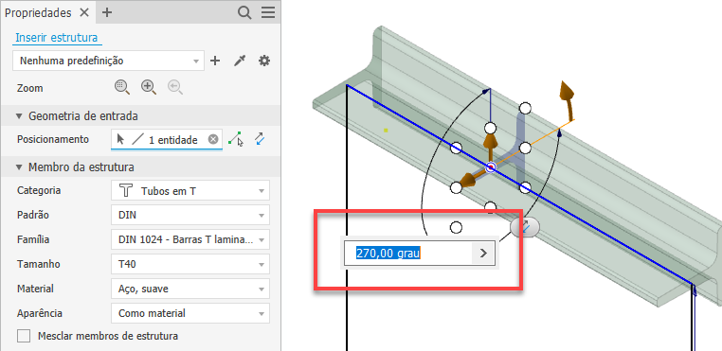
Task: Open the Categoria Tubos em T dropdown
Action: click(190, 190)
